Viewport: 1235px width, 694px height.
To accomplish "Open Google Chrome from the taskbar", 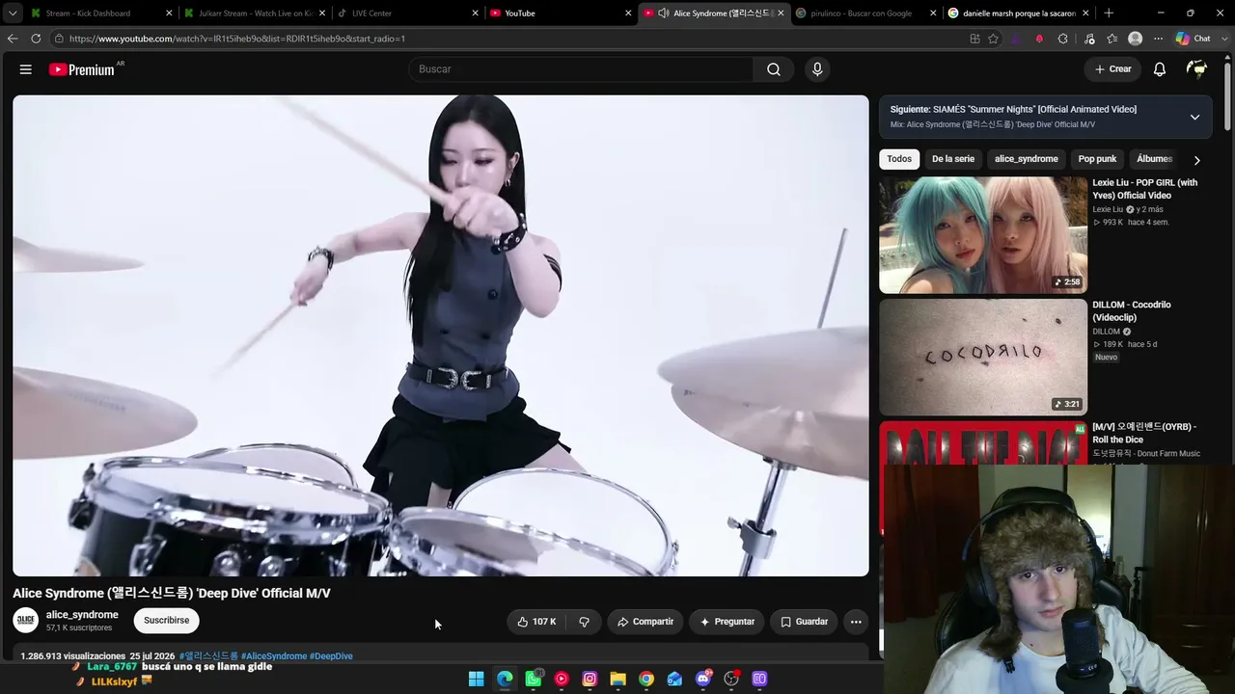I will pos(646,680).
